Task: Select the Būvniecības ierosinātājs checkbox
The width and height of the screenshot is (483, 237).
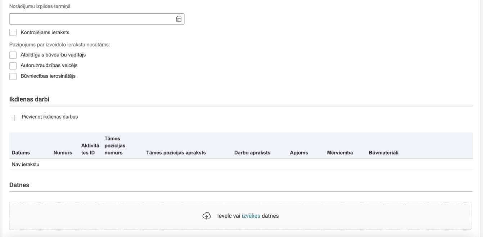Action: 13,76
